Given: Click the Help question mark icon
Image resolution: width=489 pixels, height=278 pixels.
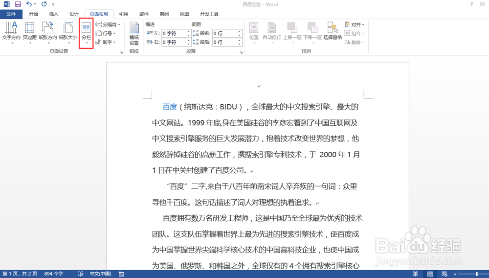Looking at the screenshot, I should pyautogui.click(x=471, y=4).
